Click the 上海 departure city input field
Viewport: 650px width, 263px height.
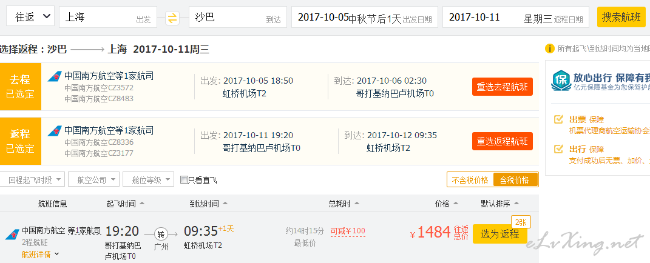coord(108,17)
